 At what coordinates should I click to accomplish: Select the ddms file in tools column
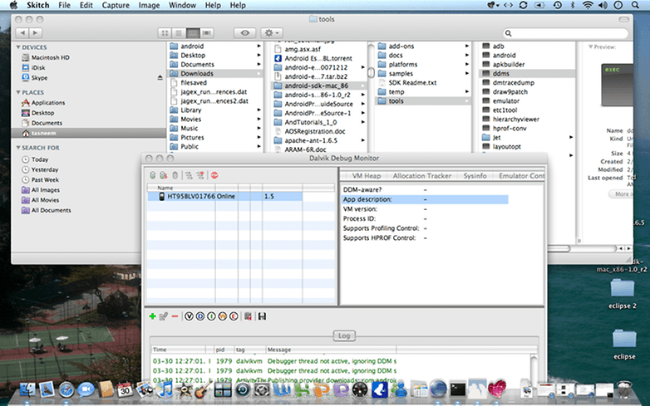point(527,74)
